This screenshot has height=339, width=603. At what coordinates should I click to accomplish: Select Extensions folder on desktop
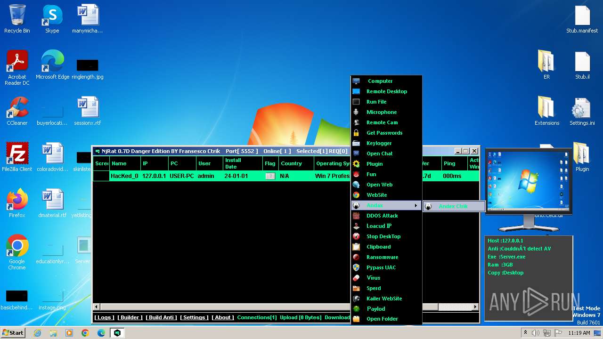point(546,111)
